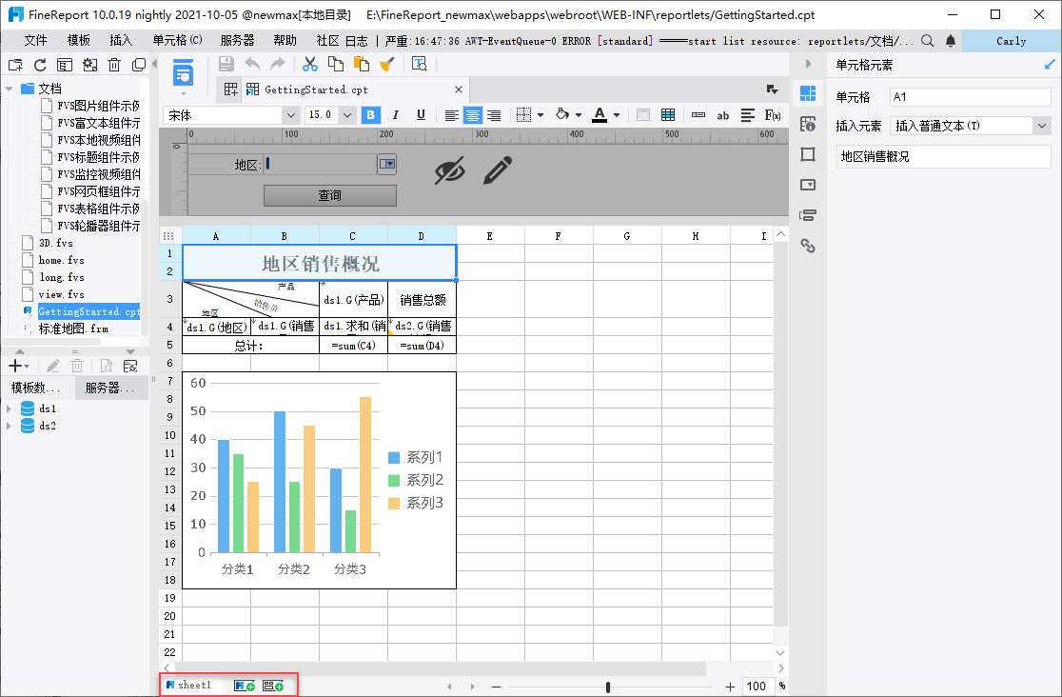Open the 模板 menu
The image size is (1062, 697).
[x=79, y=41]
